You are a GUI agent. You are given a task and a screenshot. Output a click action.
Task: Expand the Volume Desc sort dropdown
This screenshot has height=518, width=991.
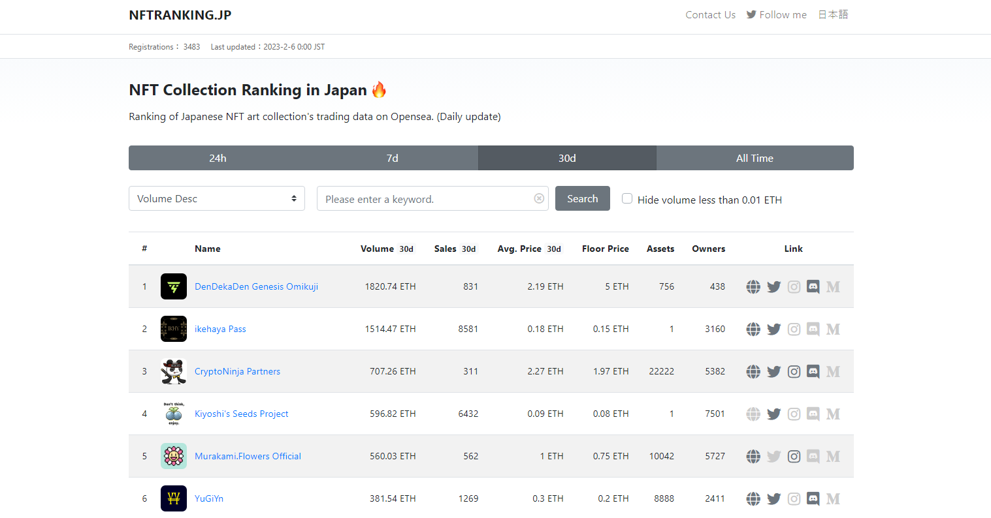point(216,198)
